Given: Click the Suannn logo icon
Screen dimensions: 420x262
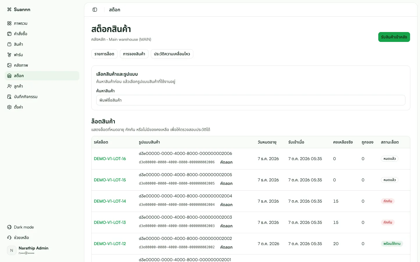Looking at the screenshot, I should click(x=9, y=9).
